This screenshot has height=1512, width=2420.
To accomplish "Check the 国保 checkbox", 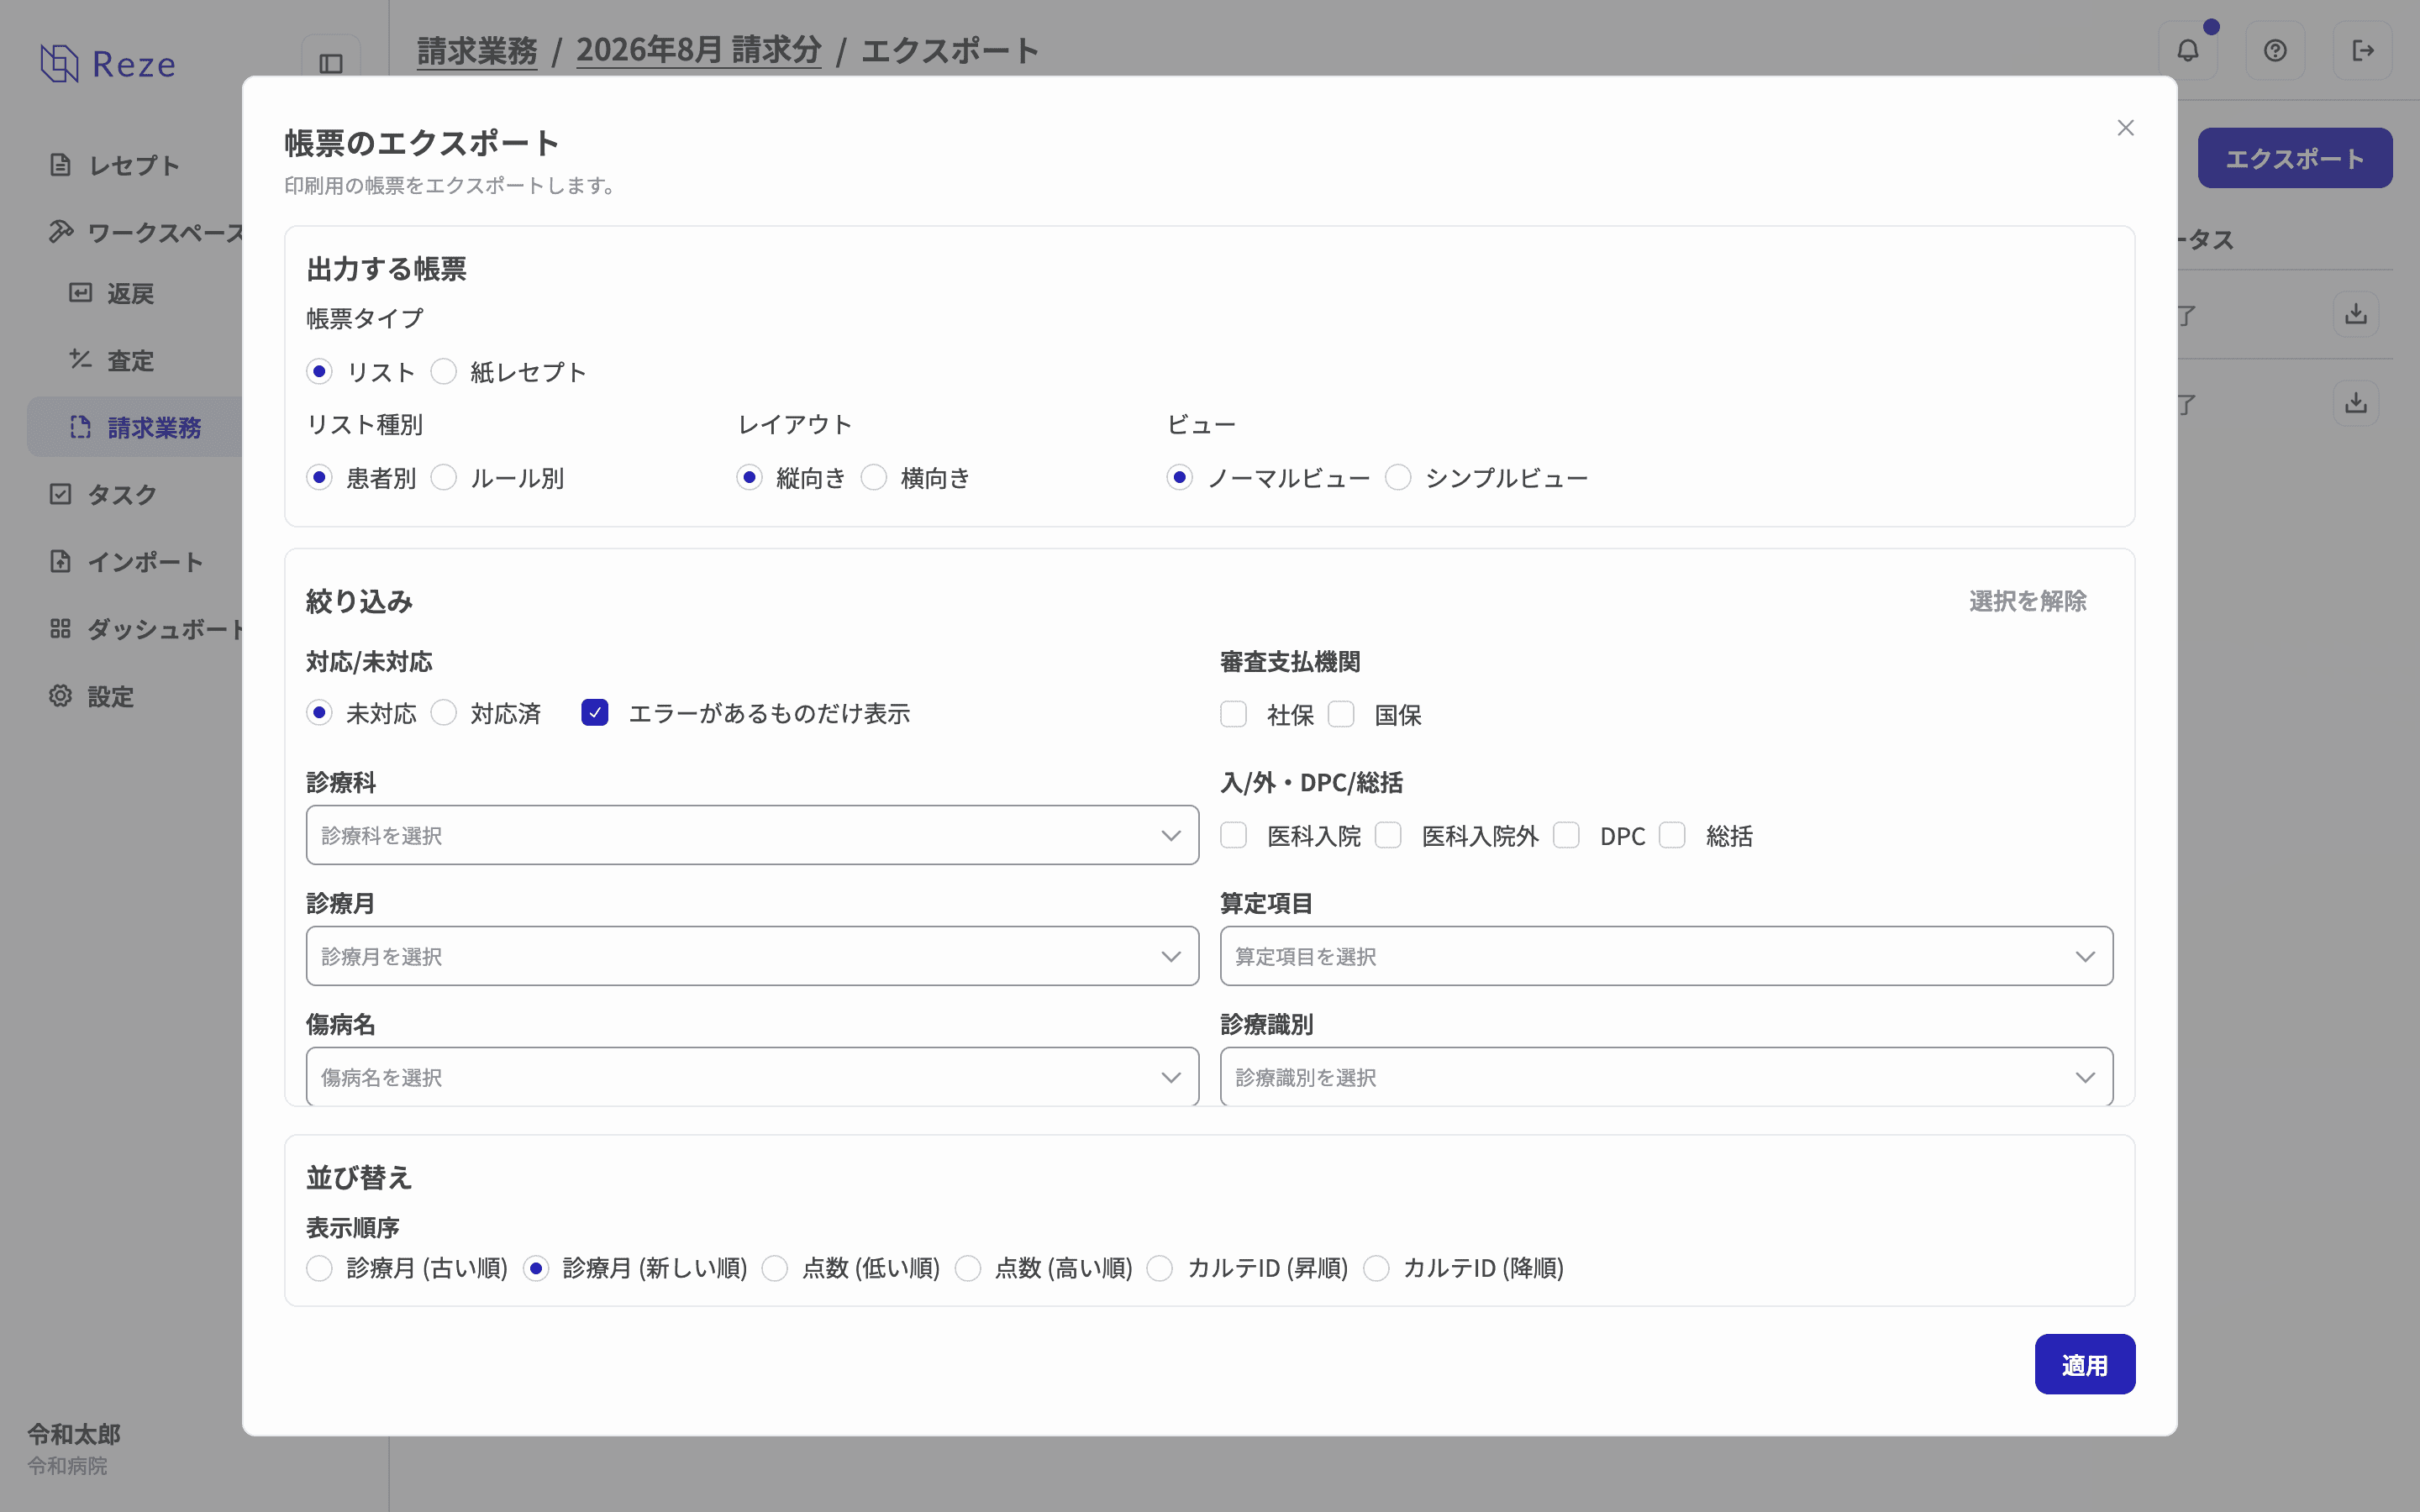I will click(x=1341, y=714).
